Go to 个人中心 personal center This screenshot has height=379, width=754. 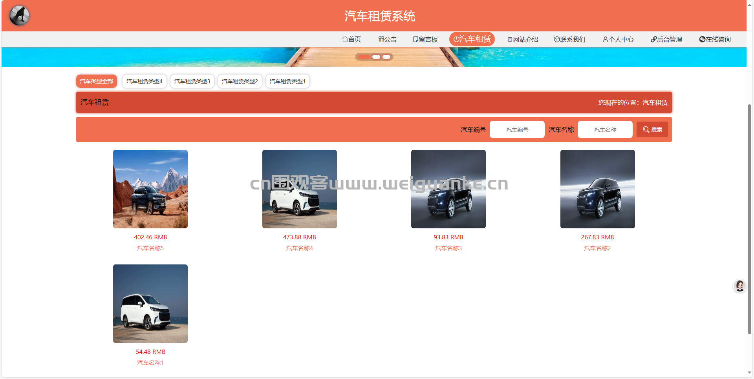point(618,39)
